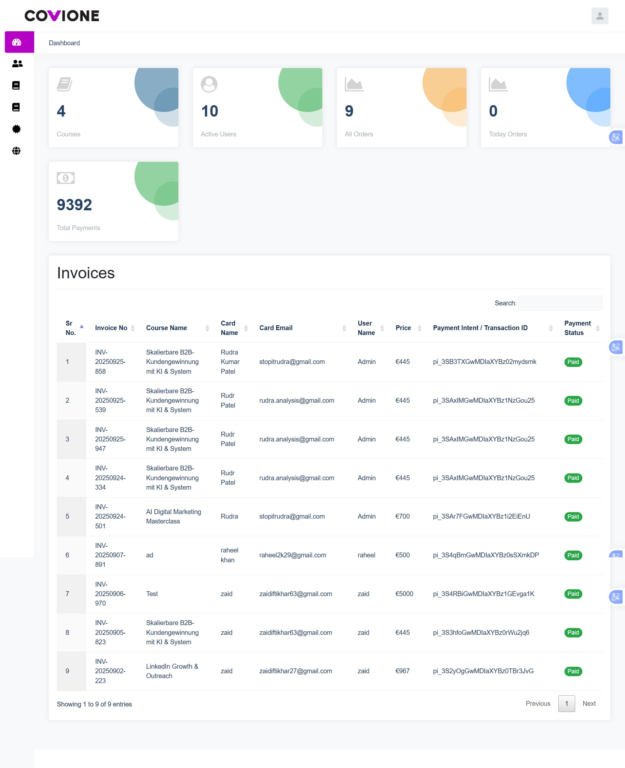Click the Covione logo
Image resolution: width=625 pixels, height=768 pixels.
pyautogui.click(x=62, y=16)
